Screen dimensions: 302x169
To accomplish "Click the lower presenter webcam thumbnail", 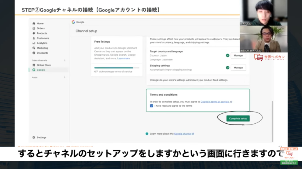I will point(263,39).
